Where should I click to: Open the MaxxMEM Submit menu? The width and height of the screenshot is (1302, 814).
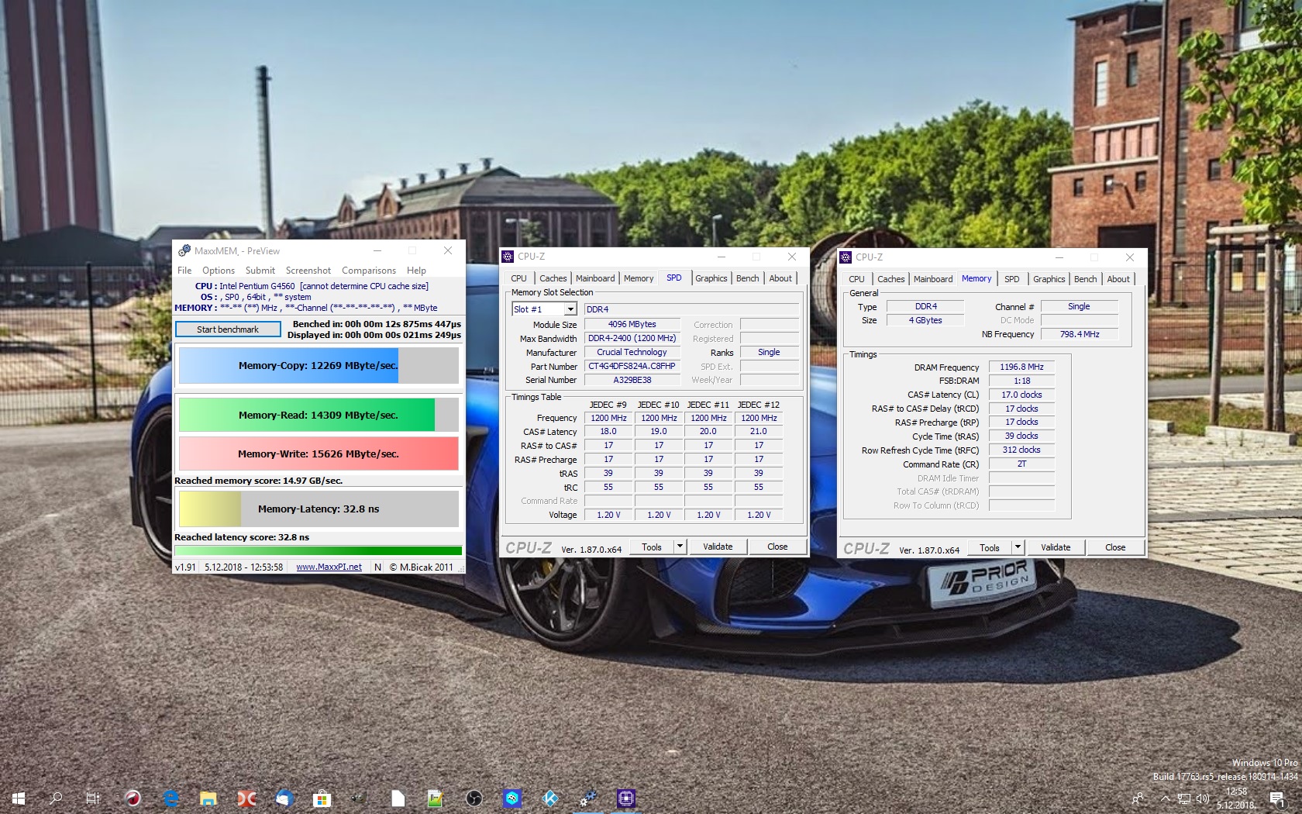tap(260, 271)
